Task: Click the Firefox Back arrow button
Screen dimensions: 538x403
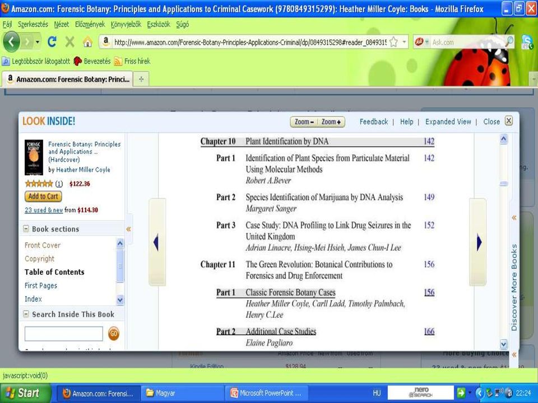Action: (11, 42)
